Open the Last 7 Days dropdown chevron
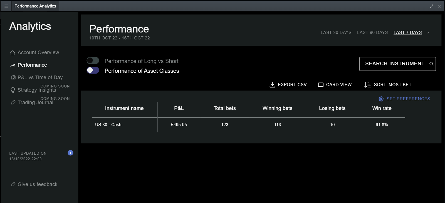 point(427,32)
